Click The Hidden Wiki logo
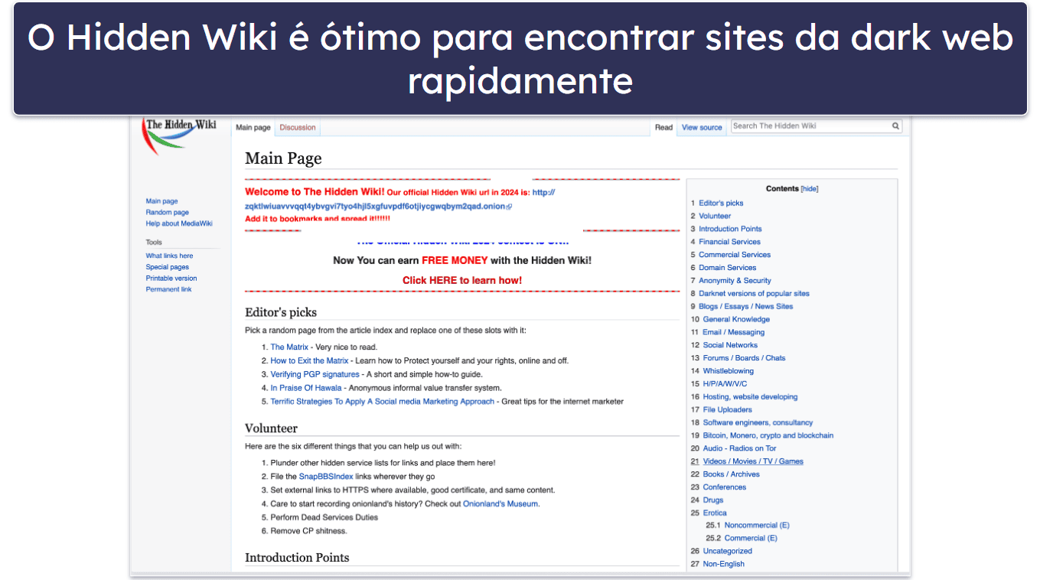This screenshot has height=580, width=1040. pyautogui.click(x=179, y=135)
